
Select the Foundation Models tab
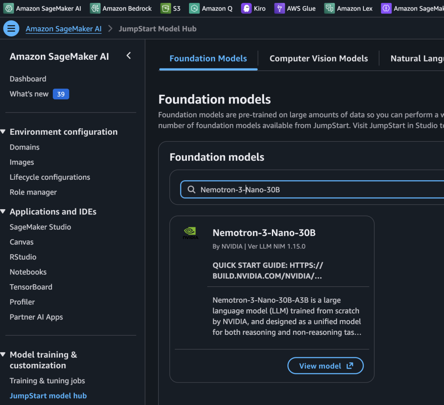pyautogui.click(x=208, y=58)
